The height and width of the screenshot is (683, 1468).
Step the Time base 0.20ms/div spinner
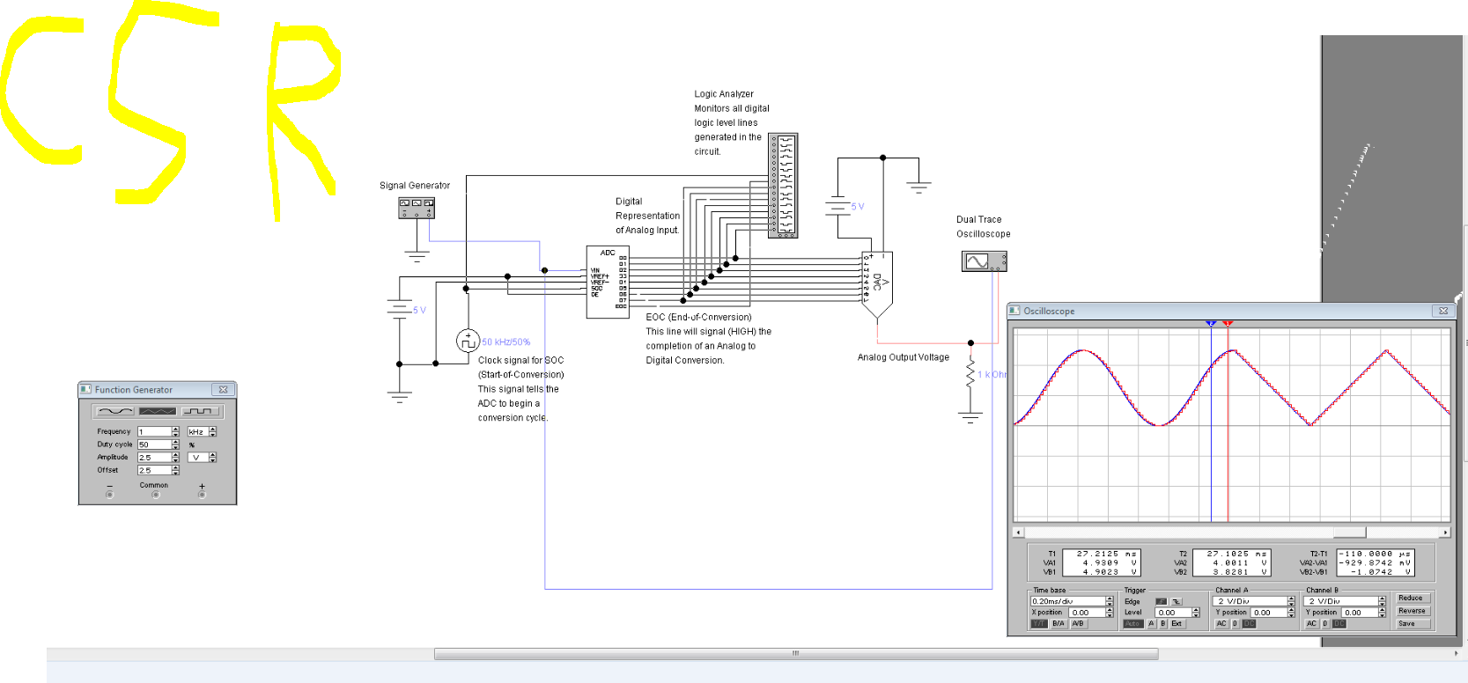(1110, 601)
